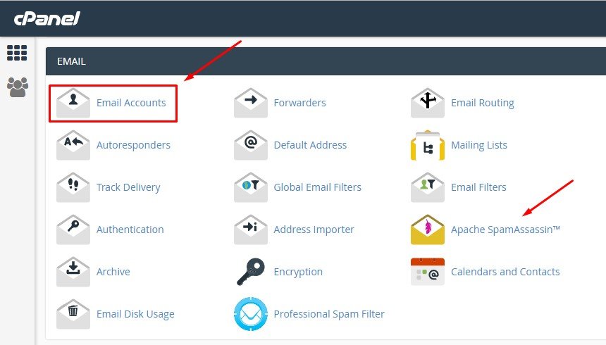Open the Email Routing link
Viewport: 606px width, 345px height.
tap(483, 103)
